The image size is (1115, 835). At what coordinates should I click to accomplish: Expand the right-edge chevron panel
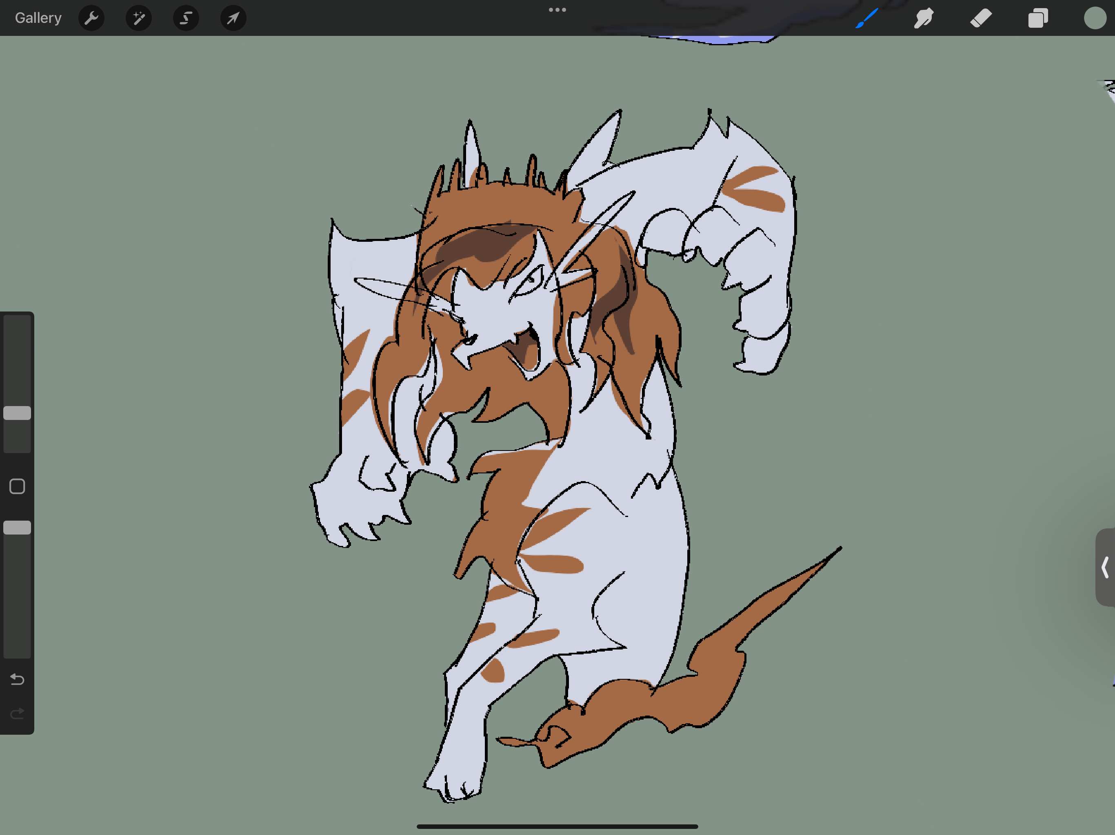coord(1105,567)
